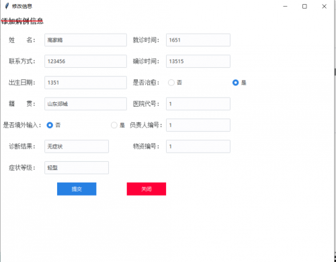Click the 联系方式 field containing 123456
This screenshot has width=336, height=262.
85,61
